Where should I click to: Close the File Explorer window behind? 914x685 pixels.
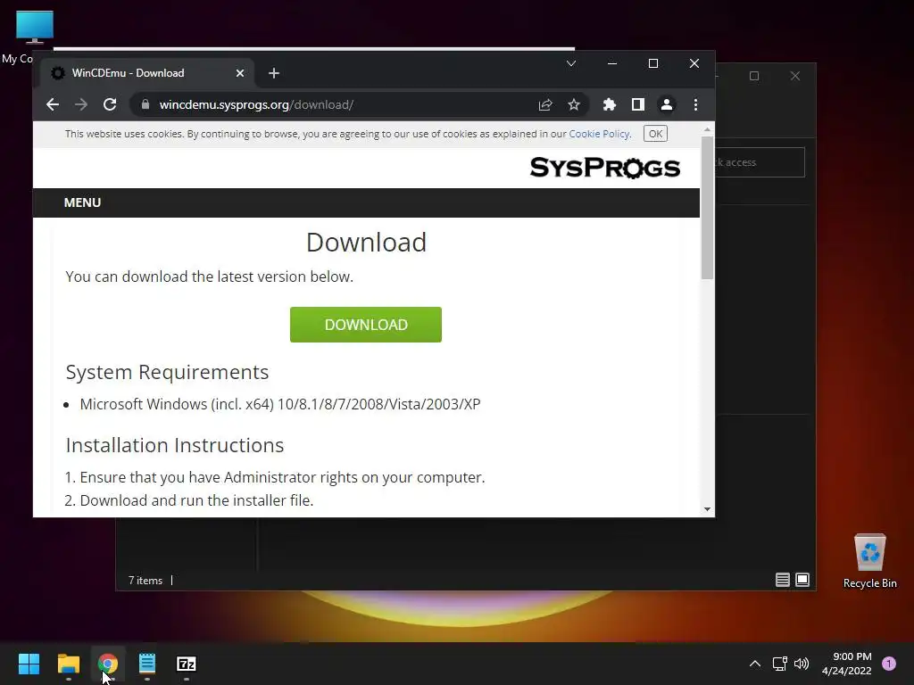[795, 77]
